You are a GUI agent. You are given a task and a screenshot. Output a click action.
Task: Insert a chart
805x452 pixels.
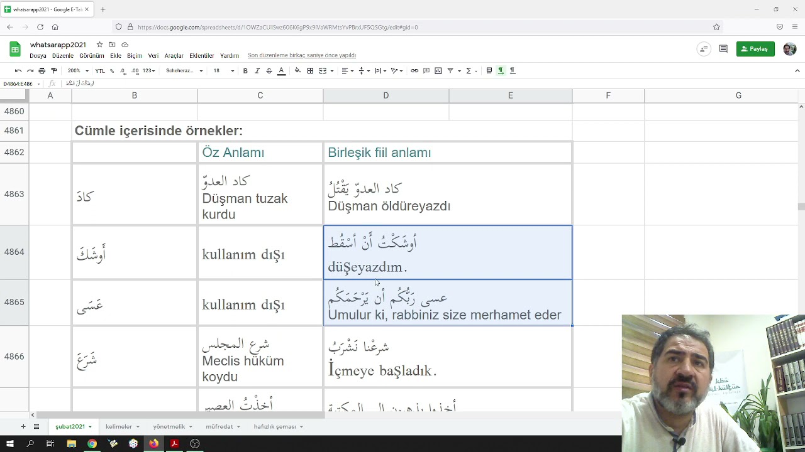[x=438, y=71]
